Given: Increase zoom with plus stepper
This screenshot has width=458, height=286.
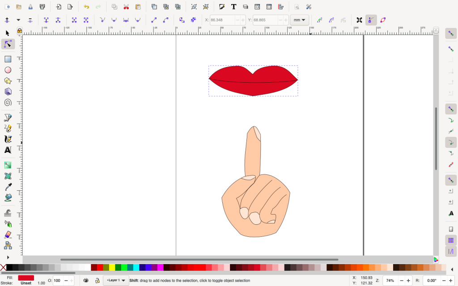Looking at the screenshot, I should pos(408,281).
